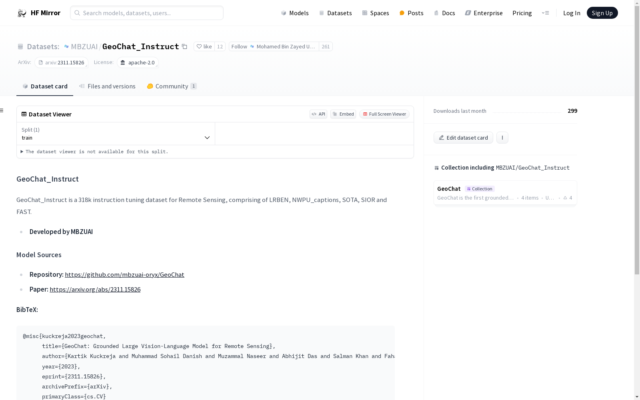Open the arxiv.org/abs/2311.15826 paper link
The image size is (640, 400).
click(95, 289)
